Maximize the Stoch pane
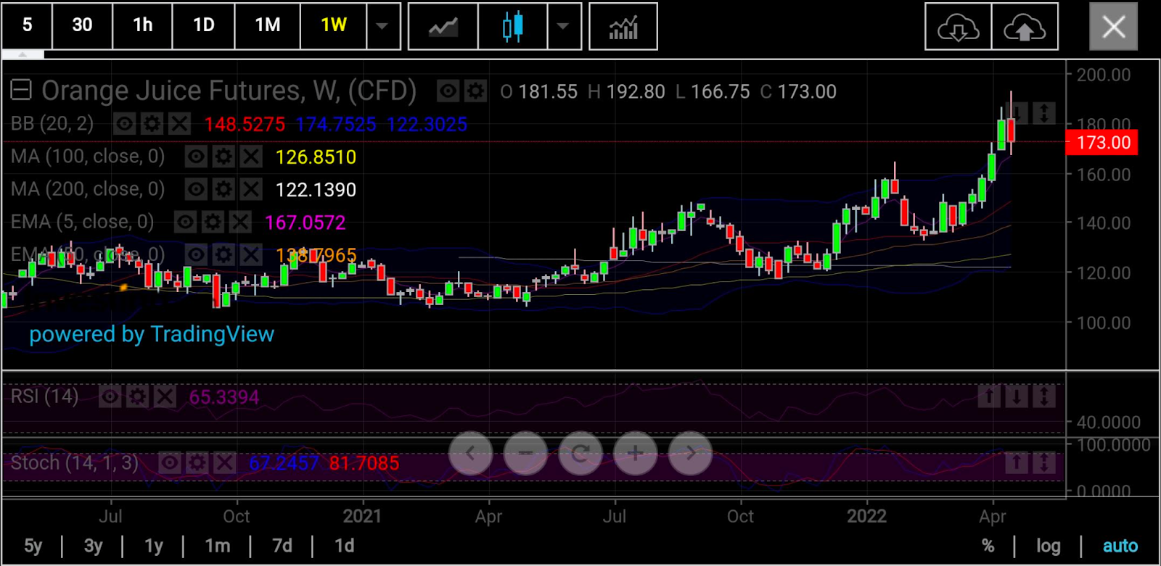1161x566 pixels. point(1043,462)
